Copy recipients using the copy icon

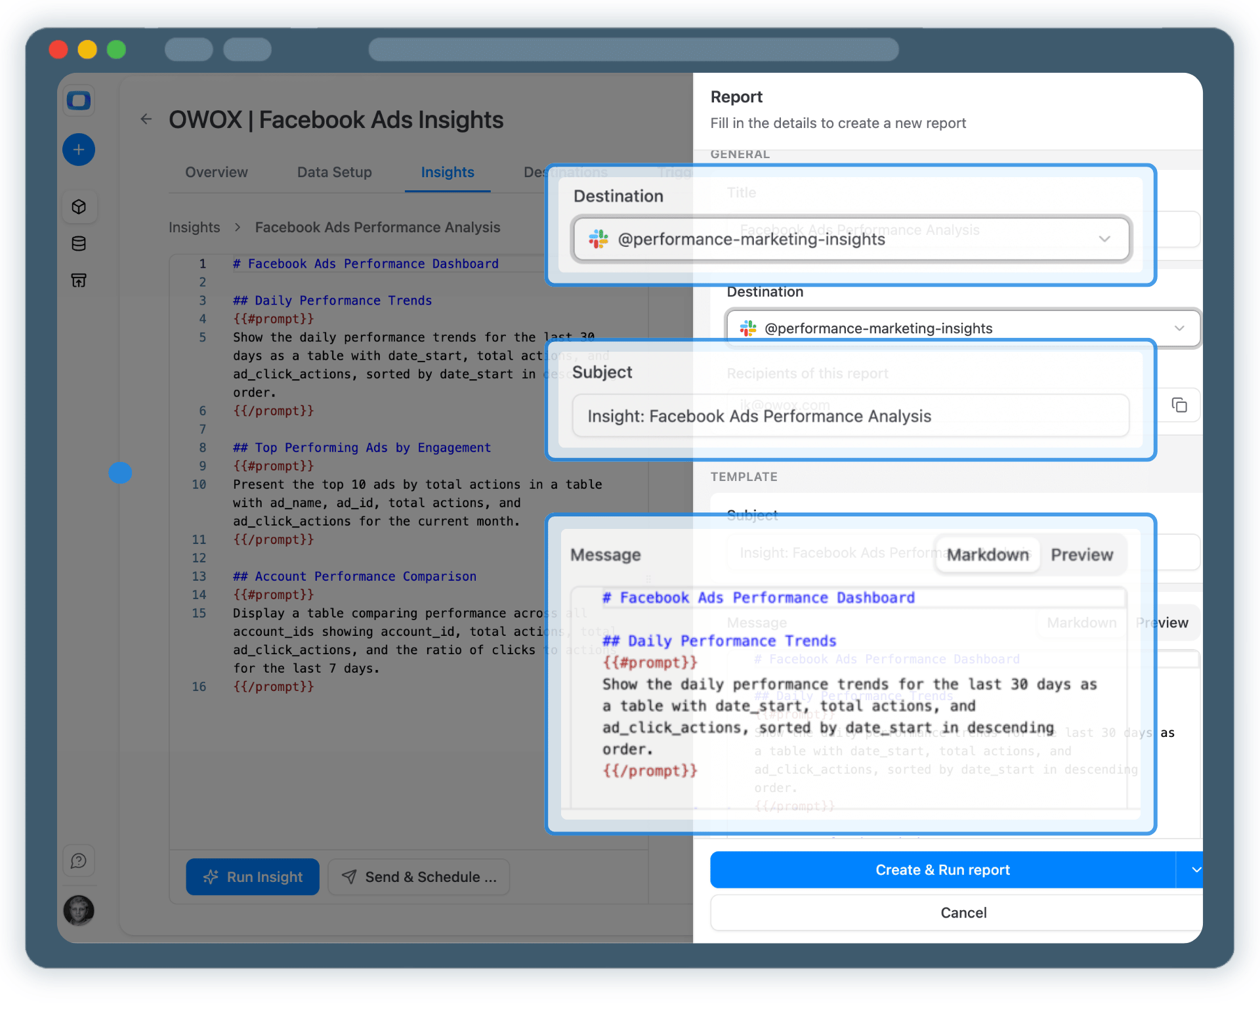[x=1180, y=405]
